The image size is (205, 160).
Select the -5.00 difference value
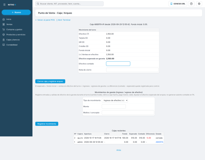(149, 138)
